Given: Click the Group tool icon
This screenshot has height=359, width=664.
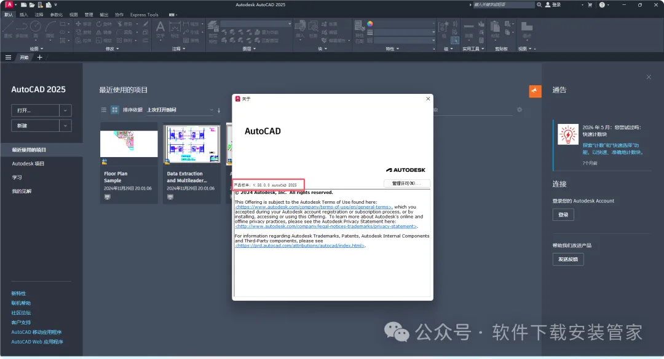Looking at the screenshot, I should 444,29.
